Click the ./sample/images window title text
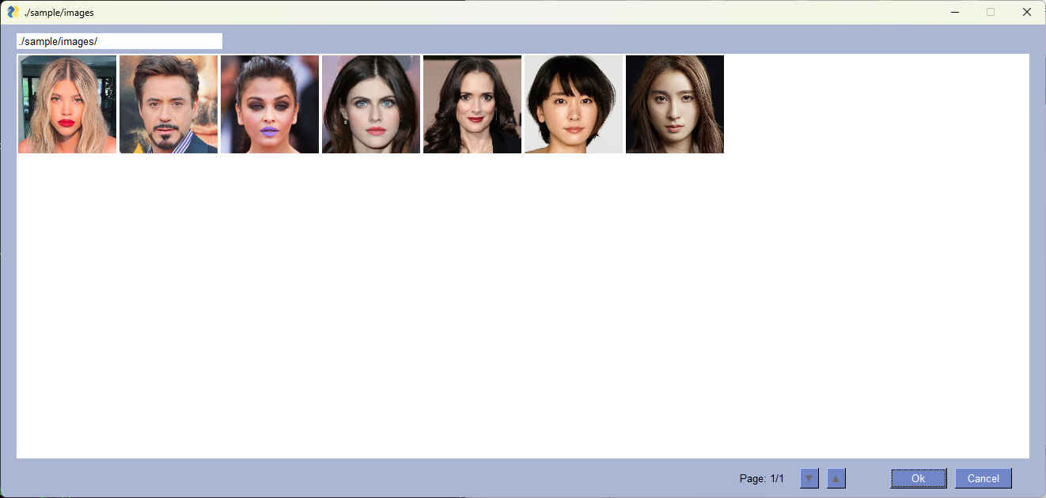Viewport: 1046px width, 498px height. point(59,13)
